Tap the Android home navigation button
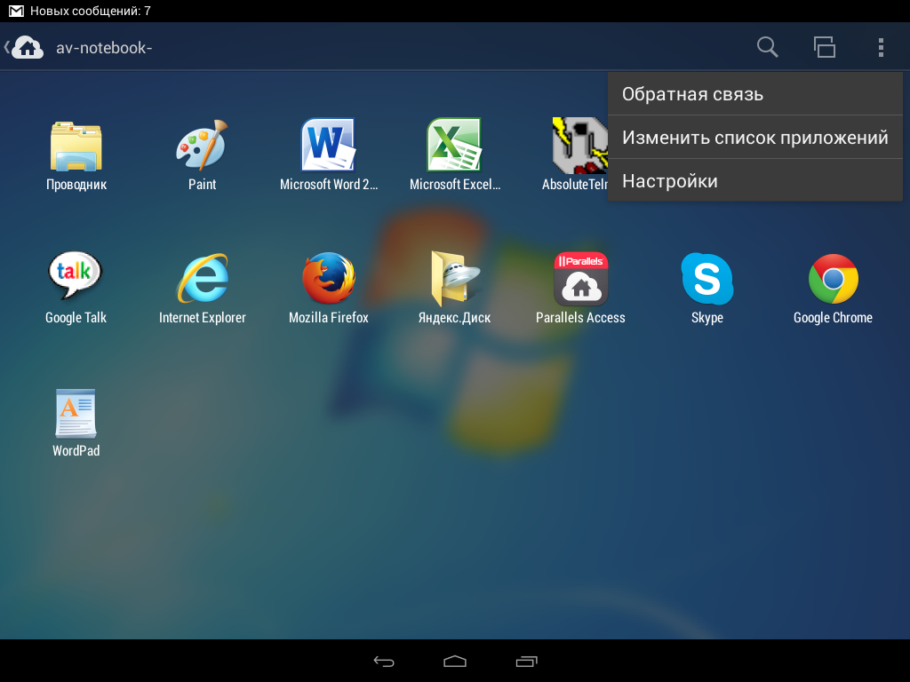The width and height of the screenshot is (910, 682). pos(455,661)
